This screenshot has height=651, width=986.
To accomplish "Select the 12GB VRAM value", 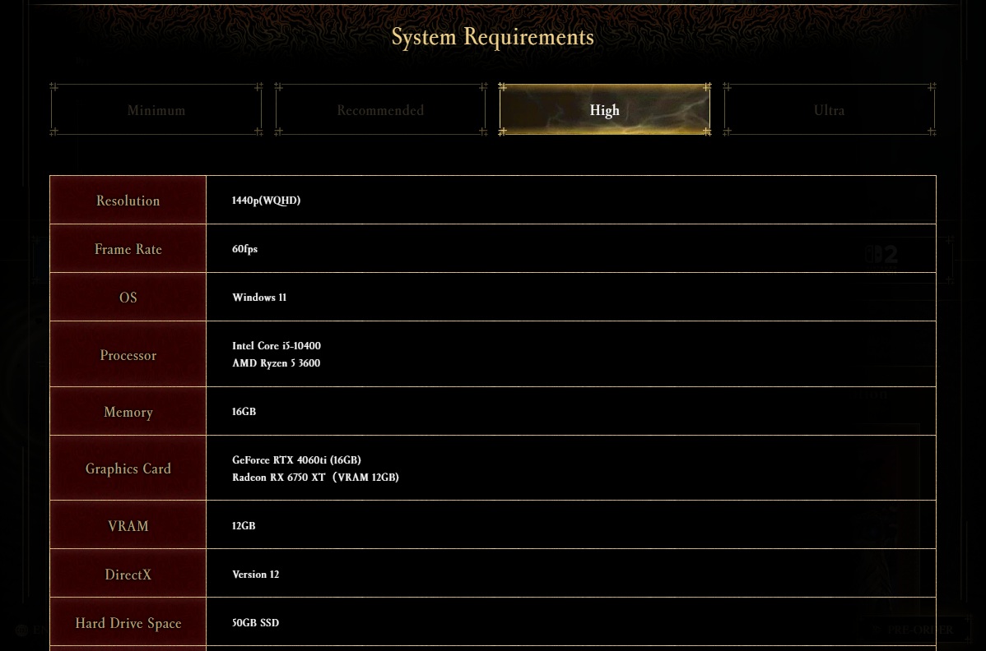I will (x=244, y=525).
